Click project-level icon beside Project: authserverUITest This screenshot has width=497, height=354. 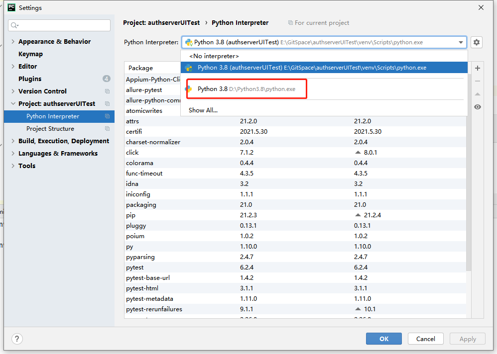coord(107,104)
